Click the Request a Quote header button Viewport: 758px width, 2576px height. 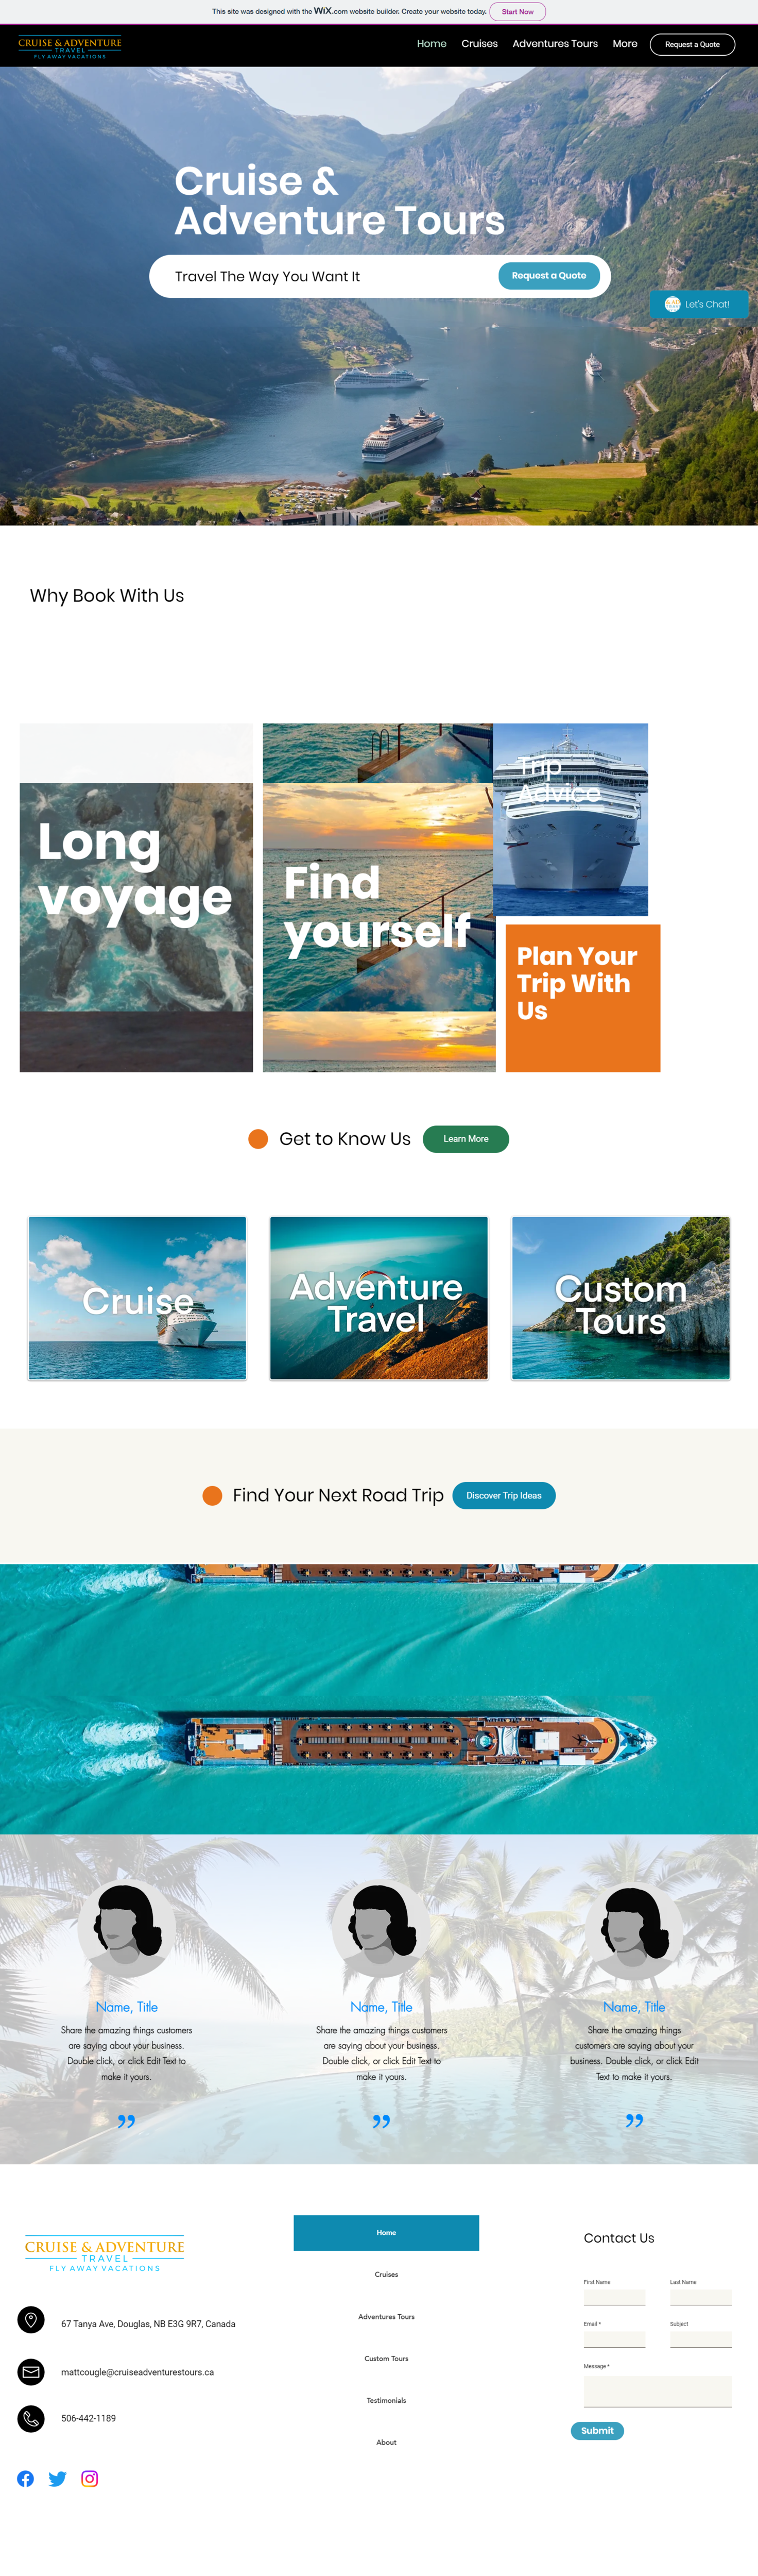pyautogui.click(x=692, y=44)
